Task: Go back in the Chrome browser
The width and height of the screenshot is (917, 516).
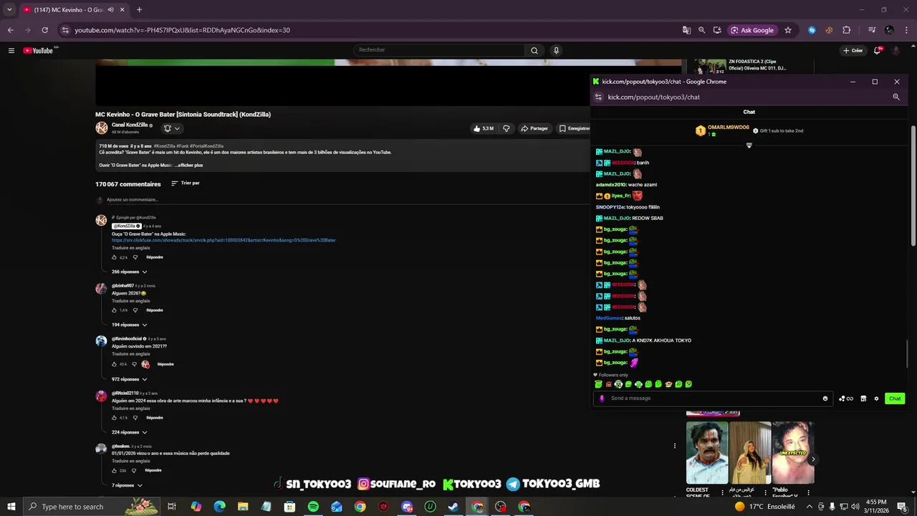Action: tap(10, 30)
